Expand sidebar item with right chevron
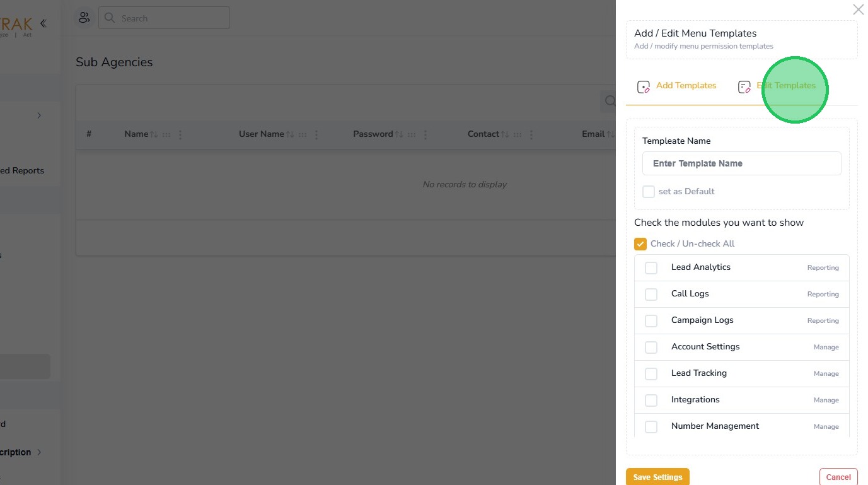 tap(39, 115)
